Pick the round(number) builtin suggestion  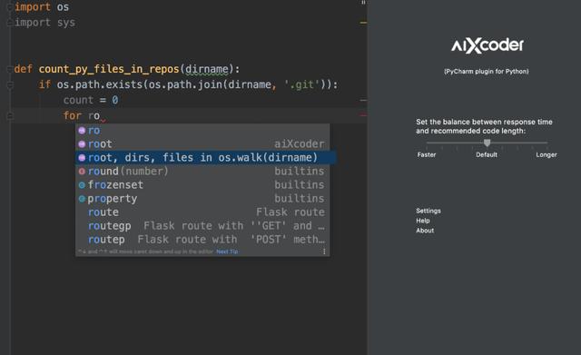[202, 172]
